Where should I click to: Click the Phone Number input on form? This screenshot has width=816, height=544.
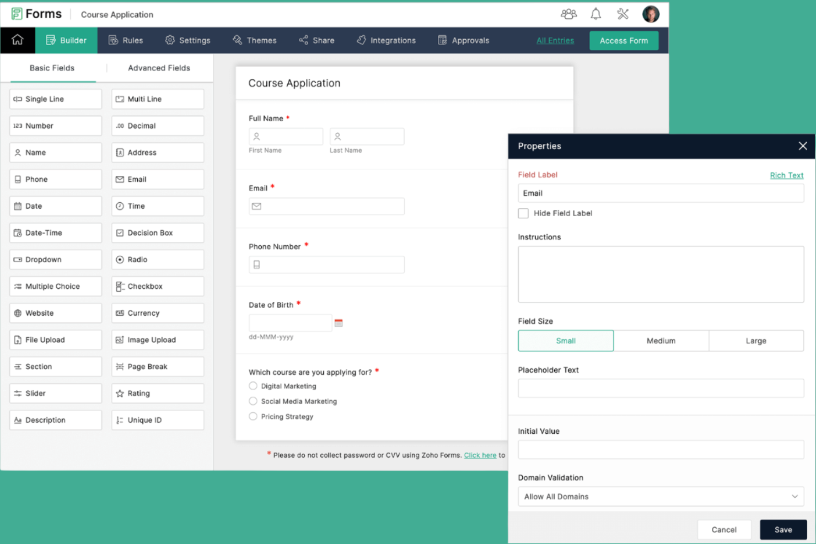326,265
